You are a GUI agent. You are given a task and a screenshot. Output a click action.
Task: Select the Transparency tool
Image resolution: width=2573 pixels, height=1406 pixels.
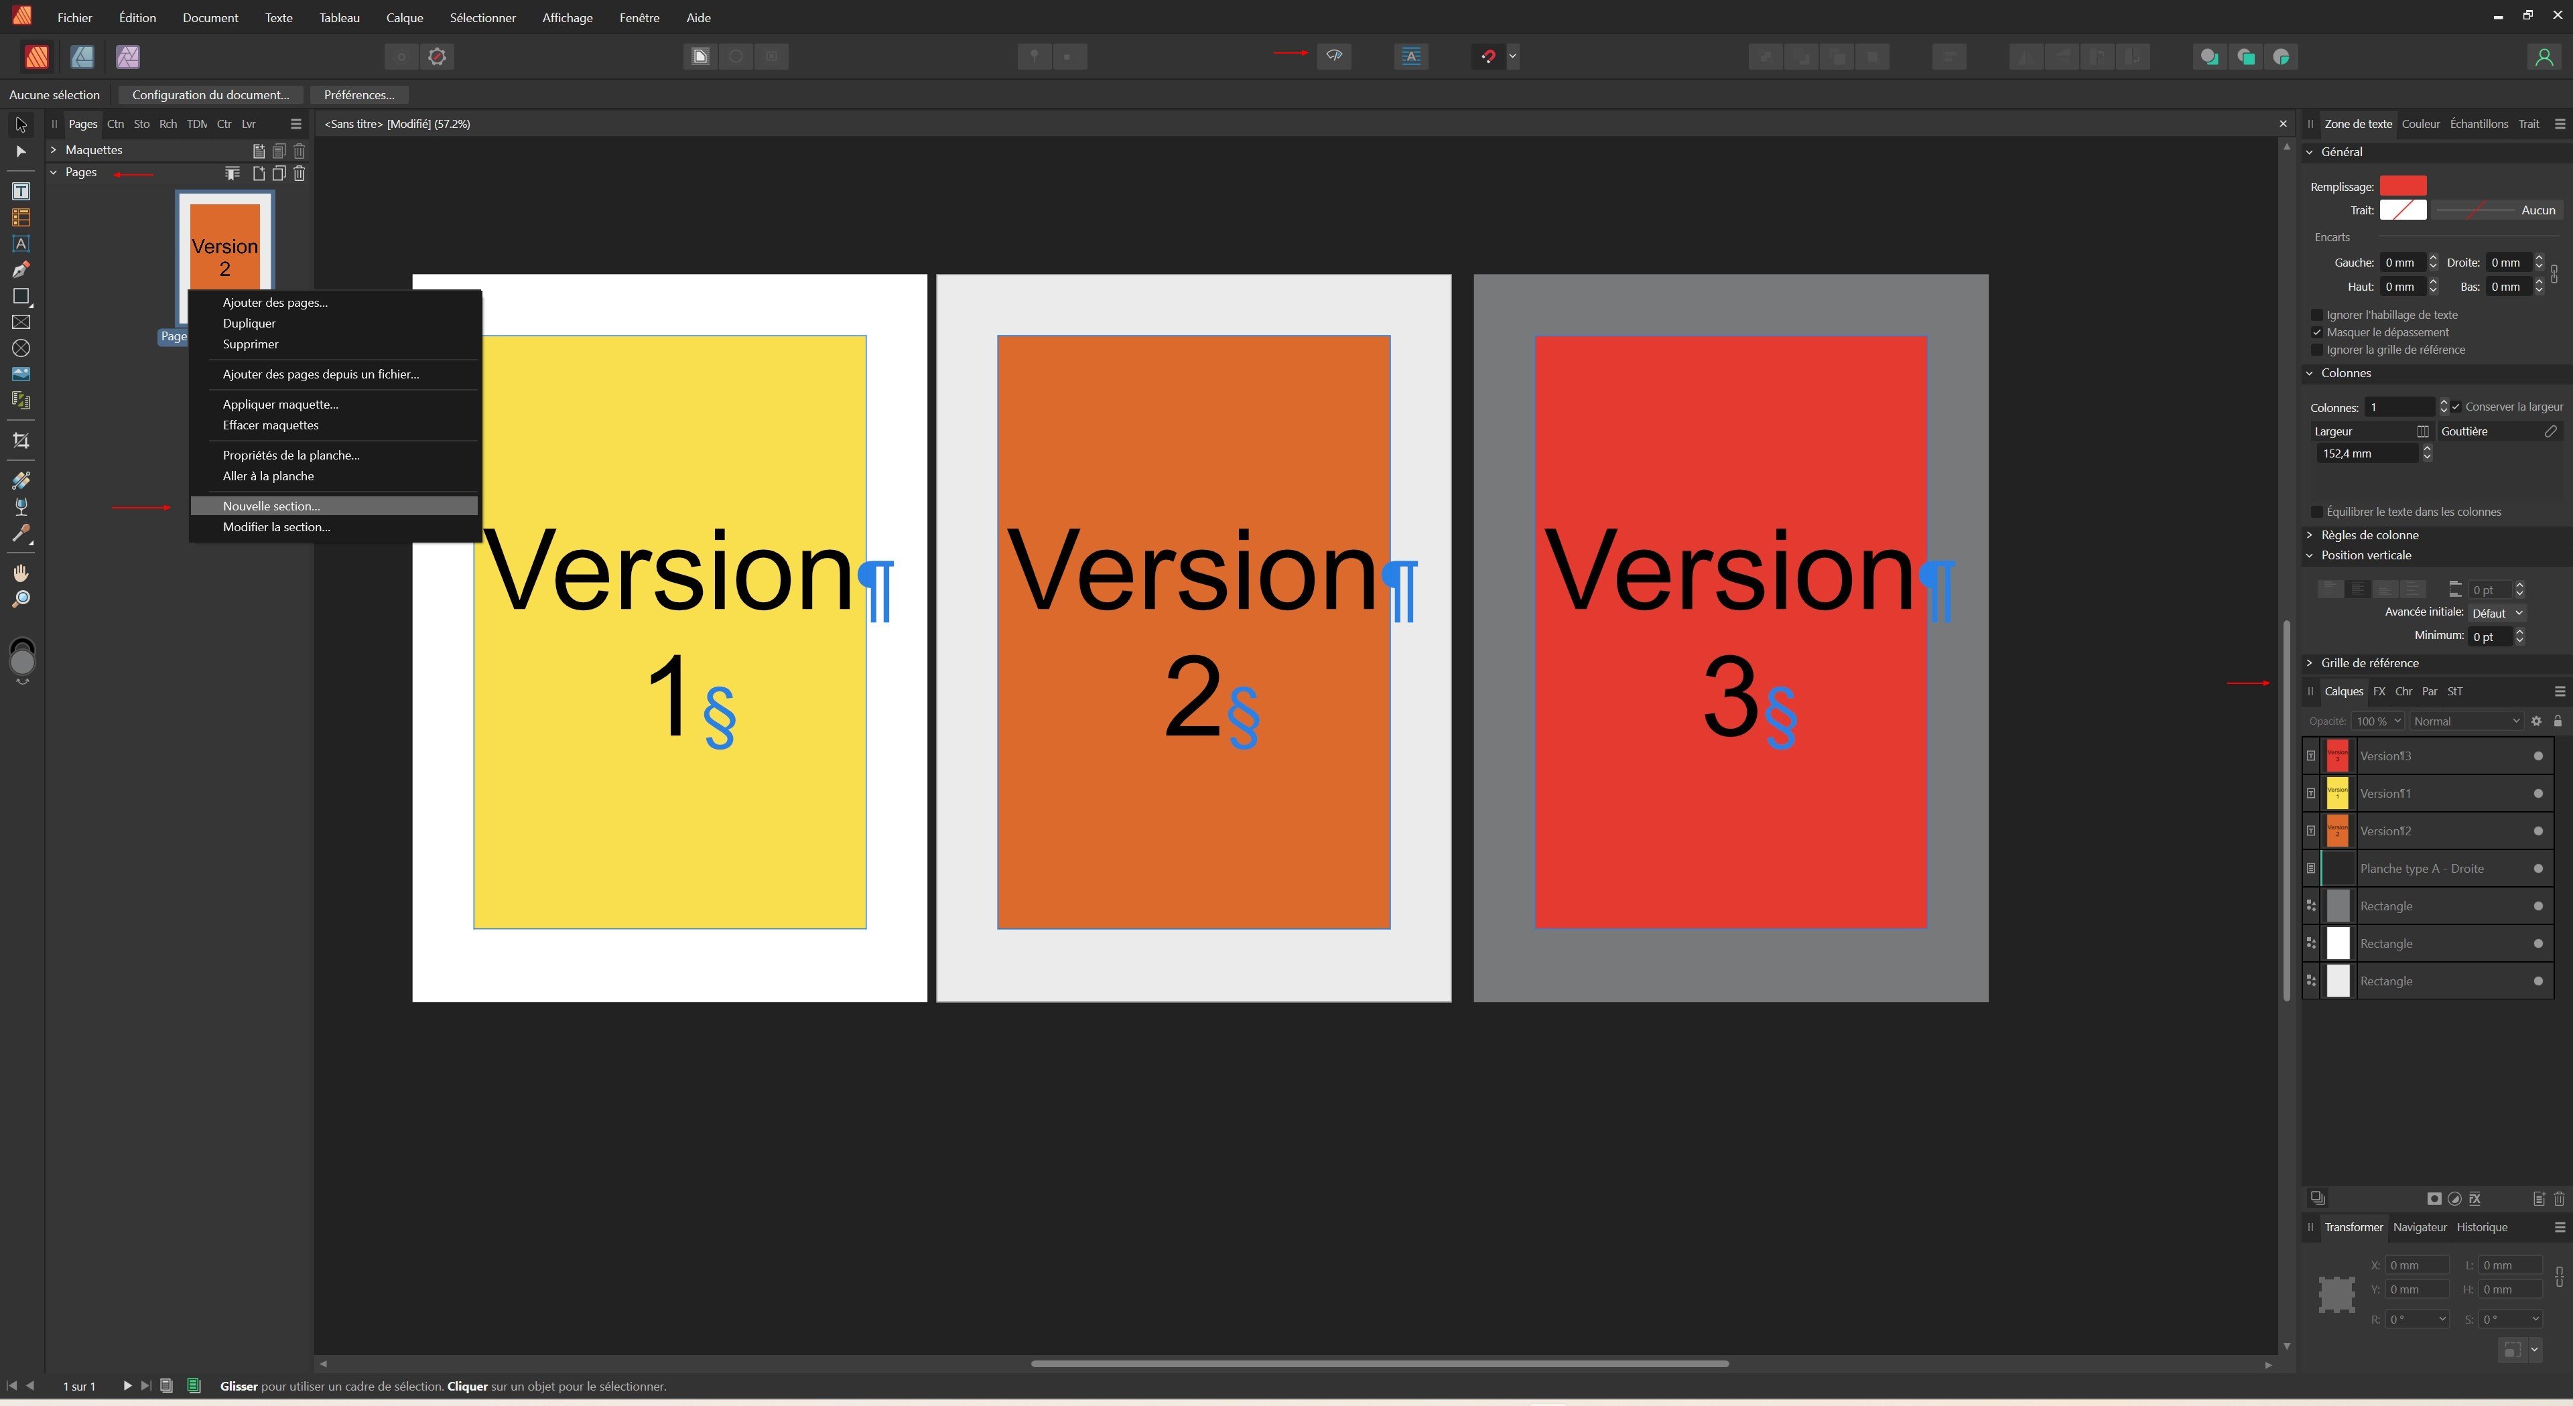(21, 506)
